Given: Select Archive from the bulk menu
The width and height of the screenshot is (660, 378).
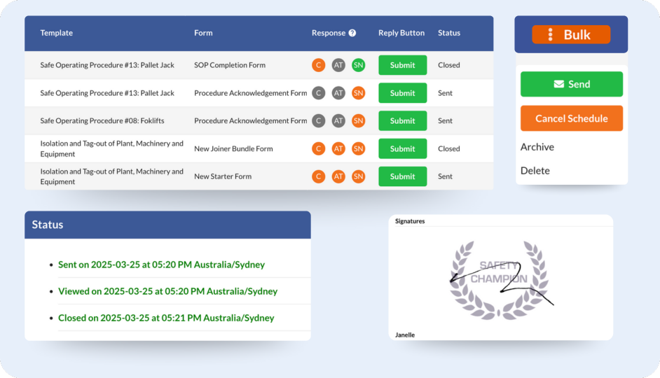Looking at the screenshot, I should (537, 147).
